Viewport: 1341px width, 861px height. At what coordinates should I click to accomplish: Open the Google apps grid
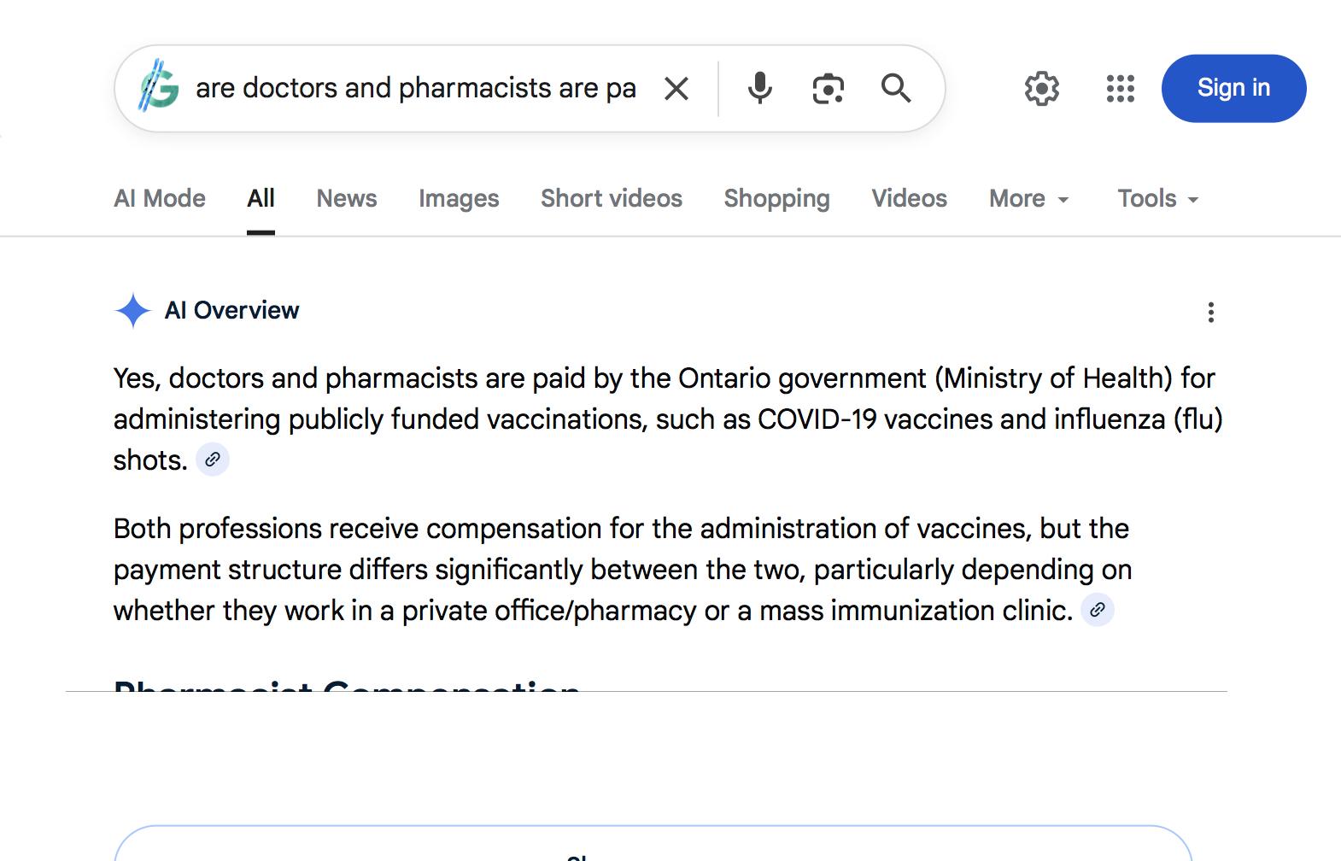pyautogui.click(x=1120, y=88)
